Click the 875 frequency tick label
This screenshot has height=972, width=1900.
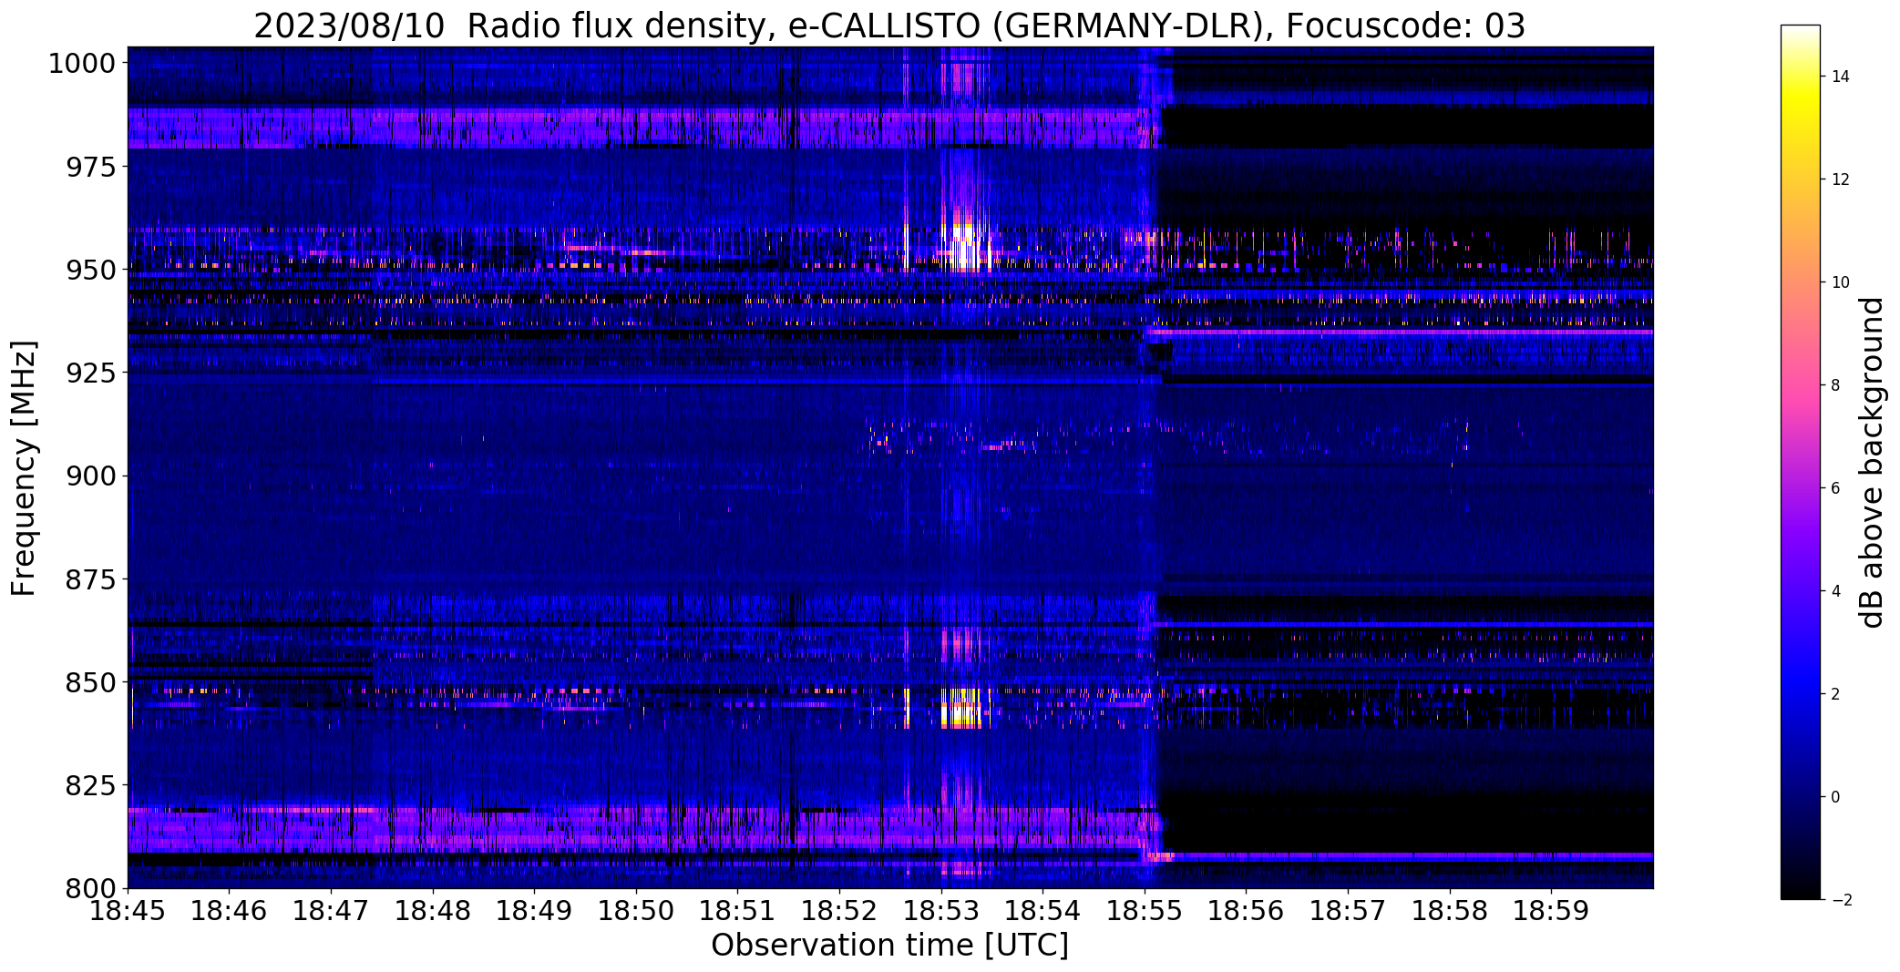[x=91, y=578]
